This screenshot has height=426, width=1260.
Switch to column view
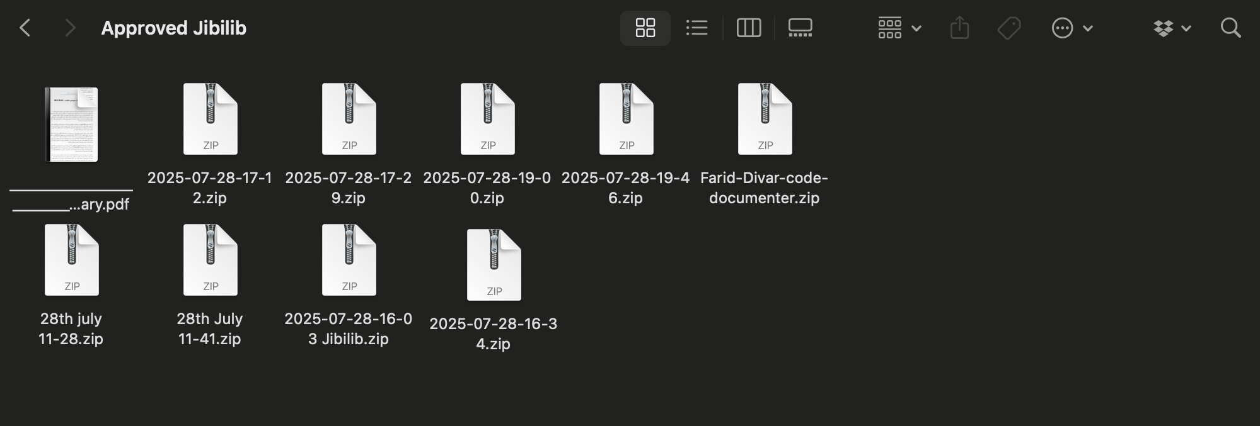tap(749, 28)
